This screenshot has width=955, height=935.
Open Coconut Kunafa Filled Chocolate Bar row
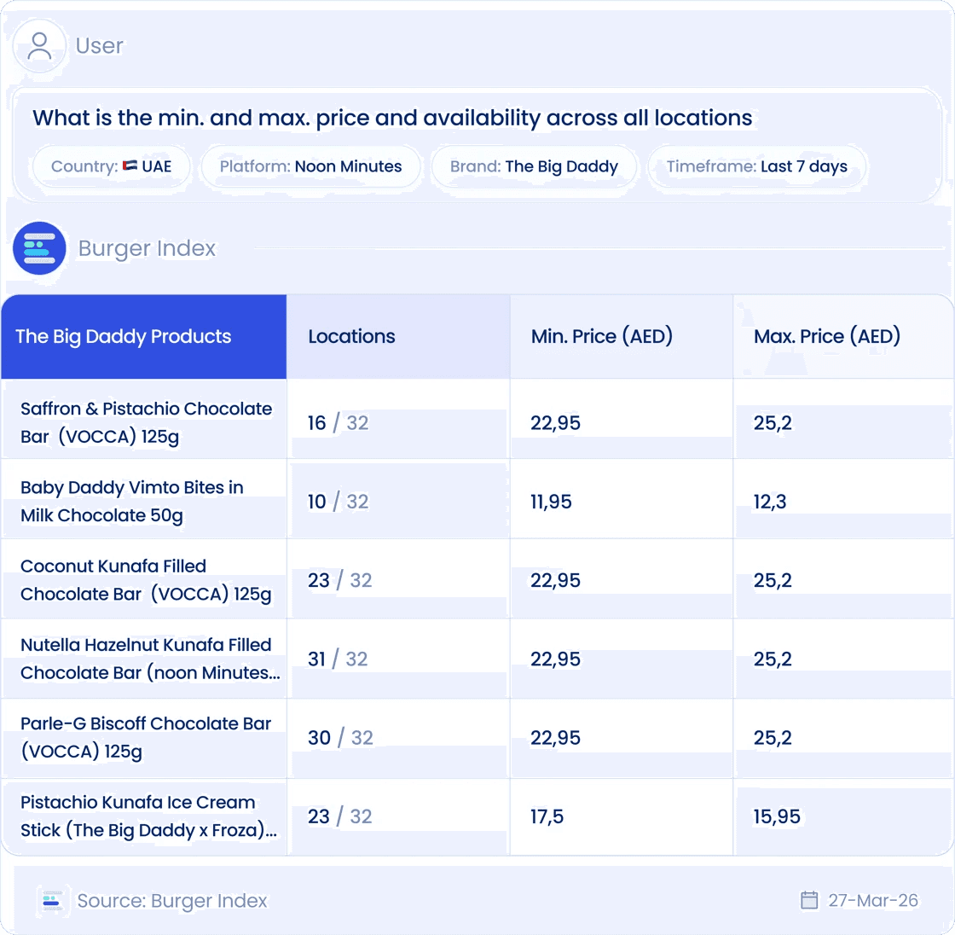tap(477, 579)
